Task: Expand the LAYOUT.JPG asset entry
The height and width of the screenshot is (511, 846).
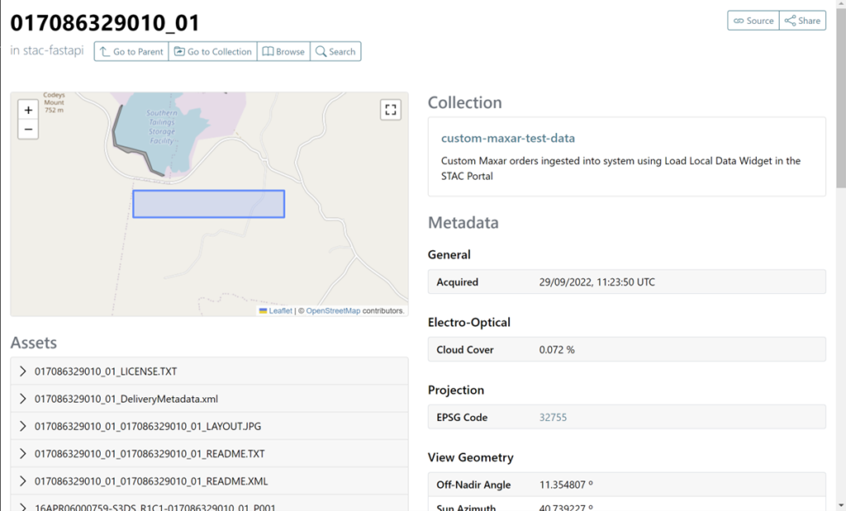Action: pos(22,425)
